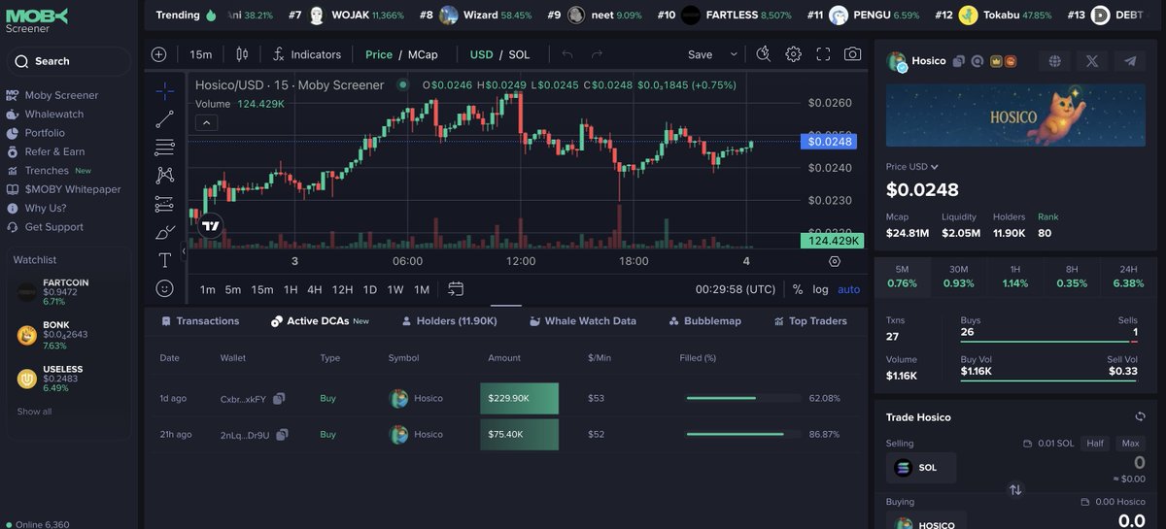Toggle auto scale on chart

pyautogui.click(x=848, y=289)
